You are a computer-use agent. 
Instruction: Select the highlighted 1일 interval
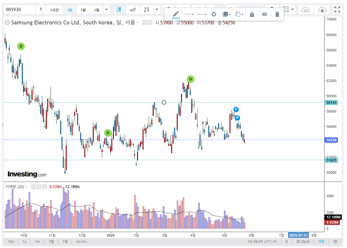[69, 10]
